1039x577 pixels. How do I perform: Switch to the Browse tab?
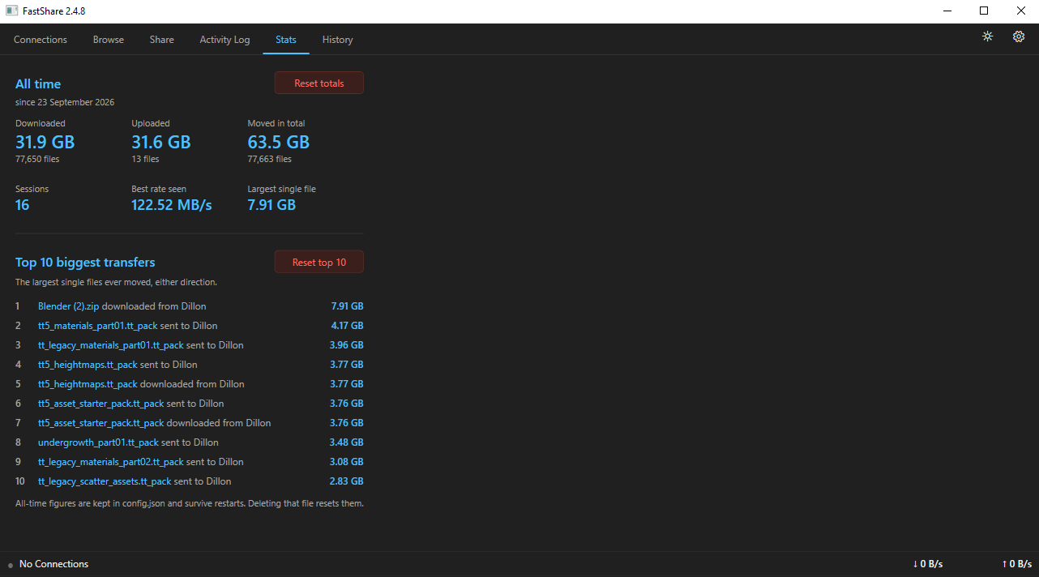109,40
